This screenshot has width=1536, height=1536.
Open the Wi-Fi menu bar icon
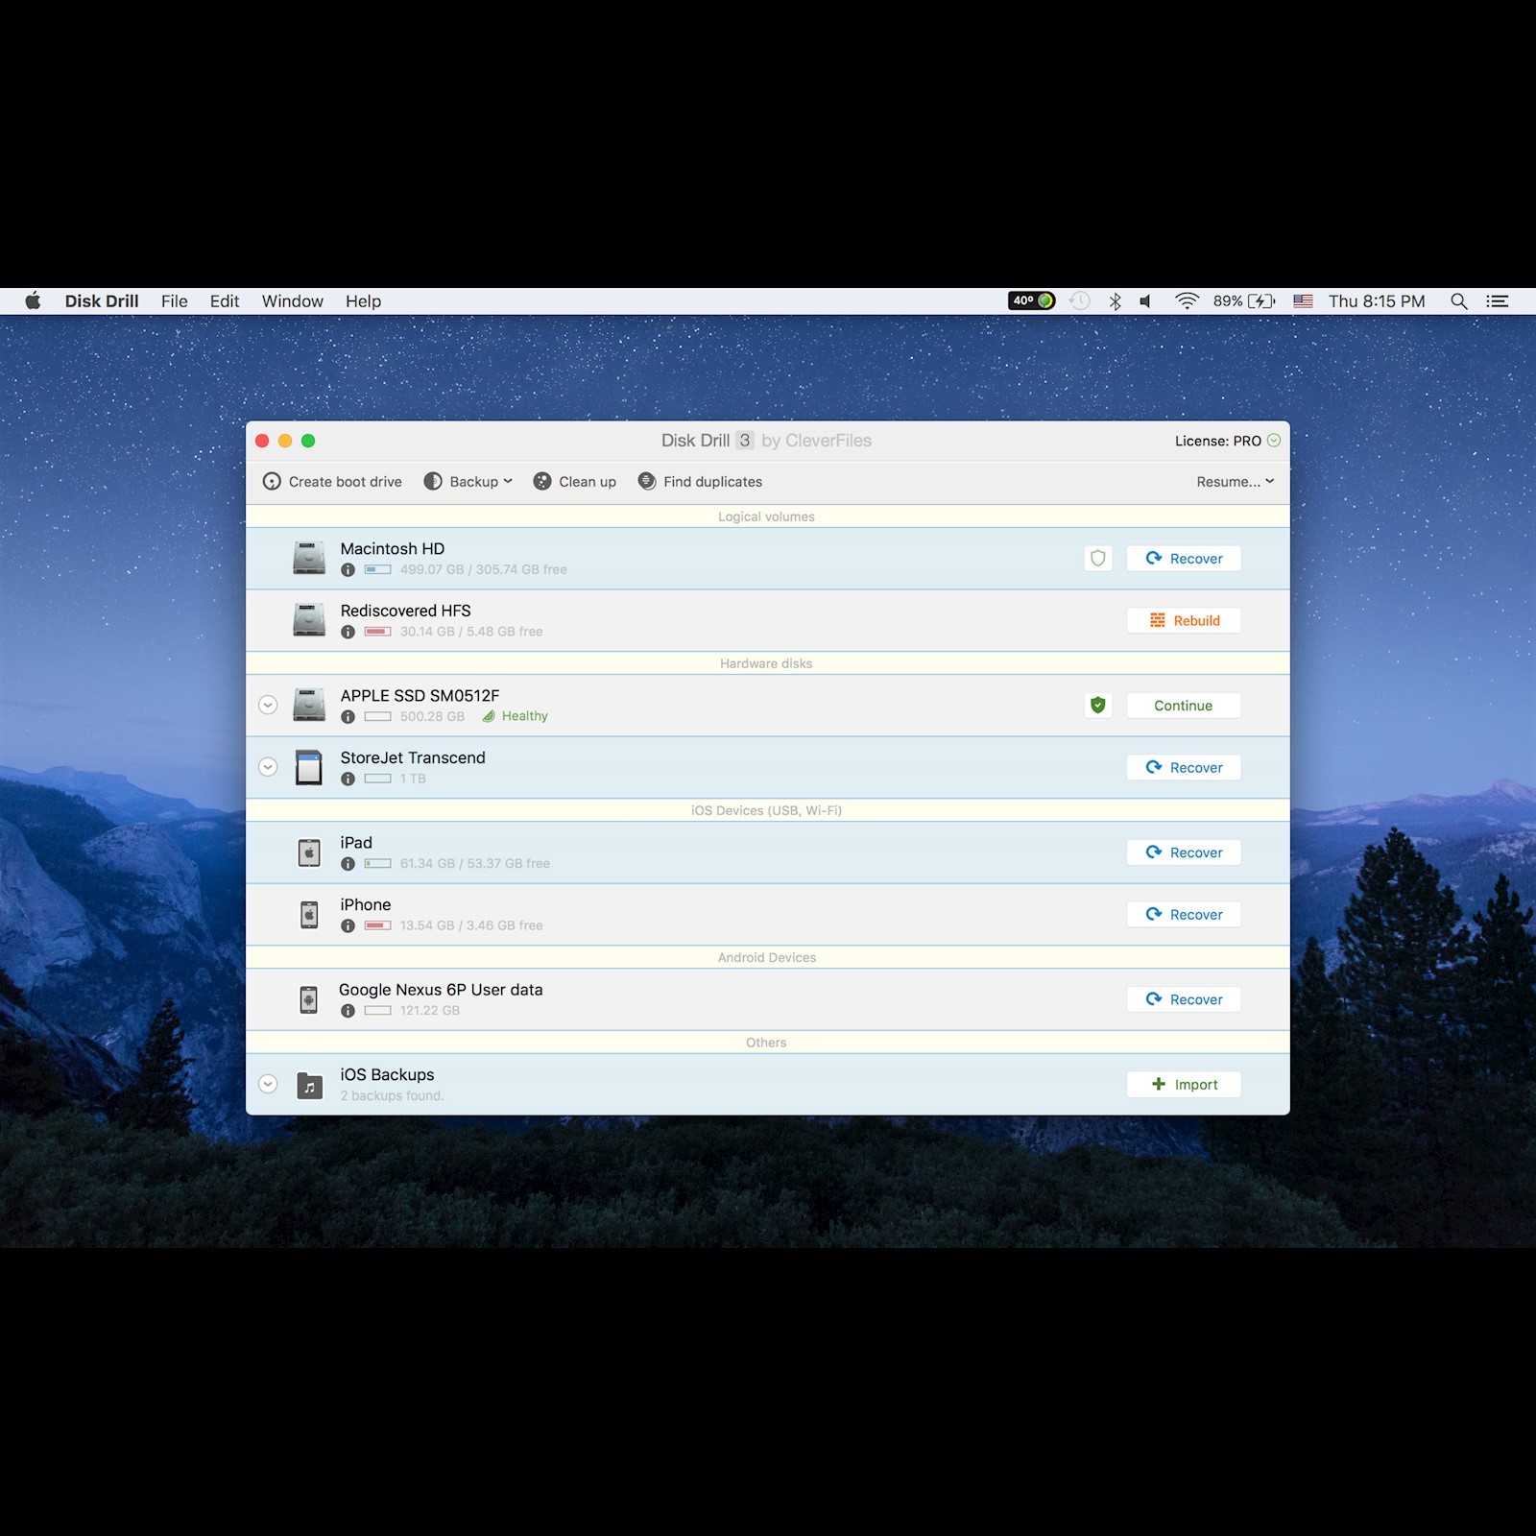(x=1188, y=300)
